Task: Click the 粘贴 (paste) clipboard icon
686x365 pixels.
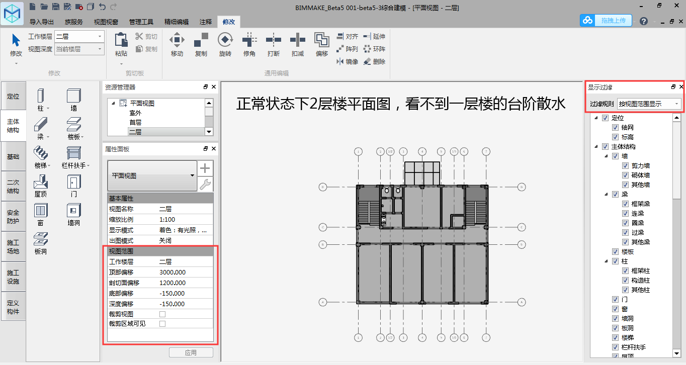Action: coord(121,40)
